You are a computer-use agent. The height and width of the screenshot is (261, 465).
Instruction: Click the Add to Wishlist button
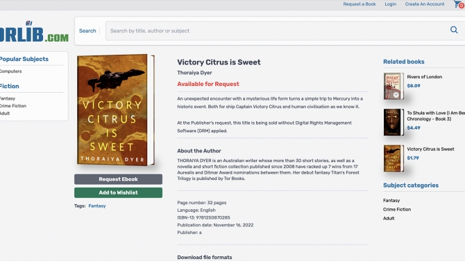[118, 192]
